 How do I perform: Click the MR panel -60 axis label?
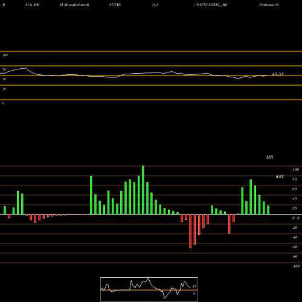(295, 247)
